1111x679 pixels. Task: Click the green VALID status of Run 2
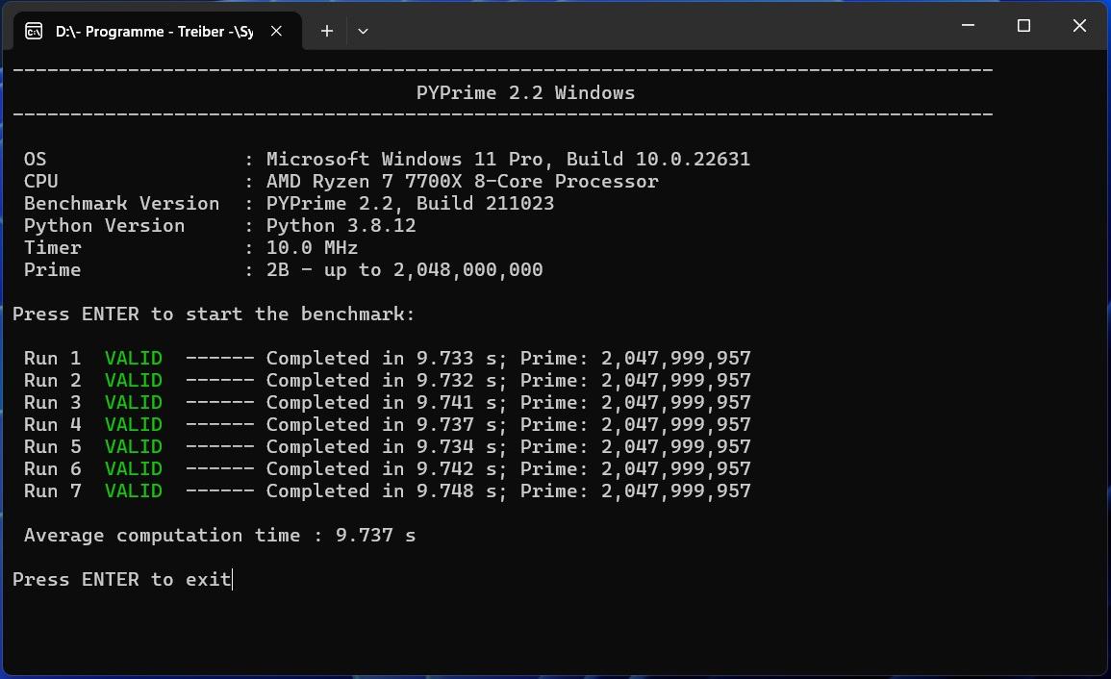133,380
